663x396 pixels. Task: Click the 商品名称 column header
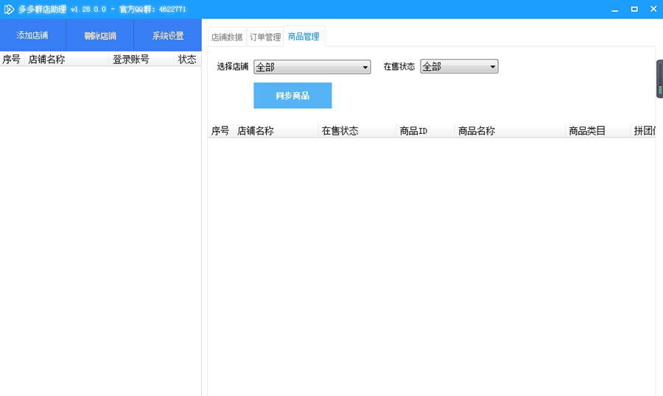(x=510, y=130)
